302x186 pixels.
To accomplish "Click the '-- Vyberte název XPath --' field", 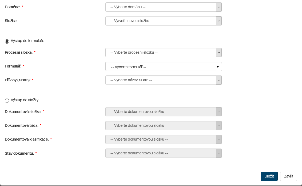I will (161, 80).
